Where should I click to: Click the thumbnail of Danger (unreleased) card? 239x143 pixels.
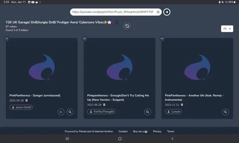click(x=42, y=65)
